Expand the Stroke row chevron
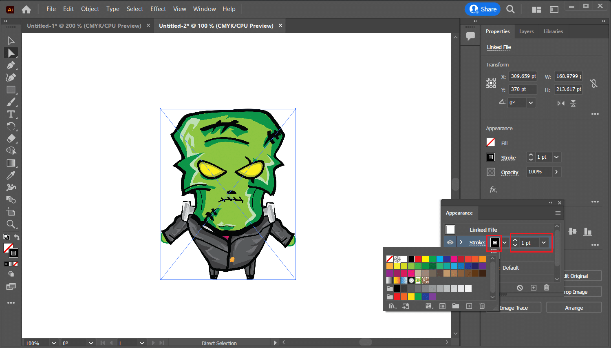 click(x=461, y=242)
